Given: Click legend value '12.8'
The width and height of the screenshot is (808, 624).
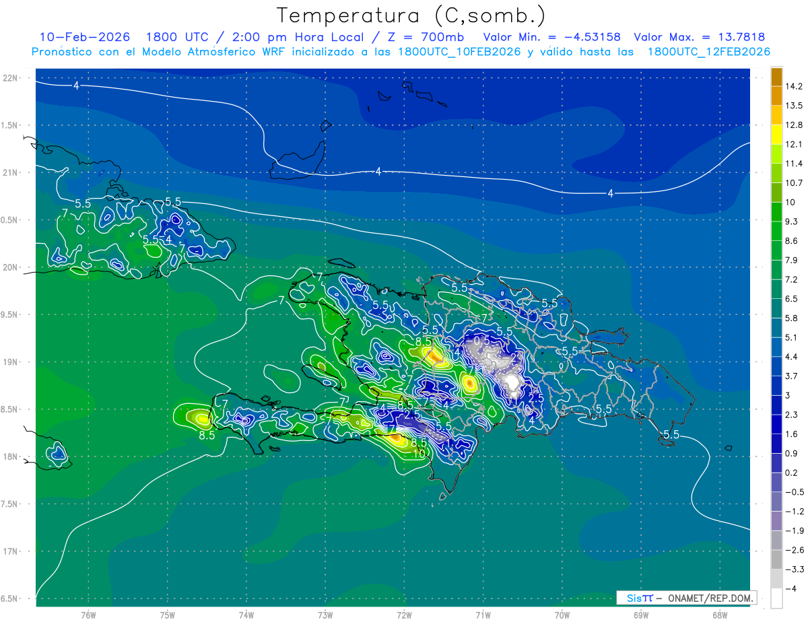Looking at the screenshot, I should click(x=793, y=125).
